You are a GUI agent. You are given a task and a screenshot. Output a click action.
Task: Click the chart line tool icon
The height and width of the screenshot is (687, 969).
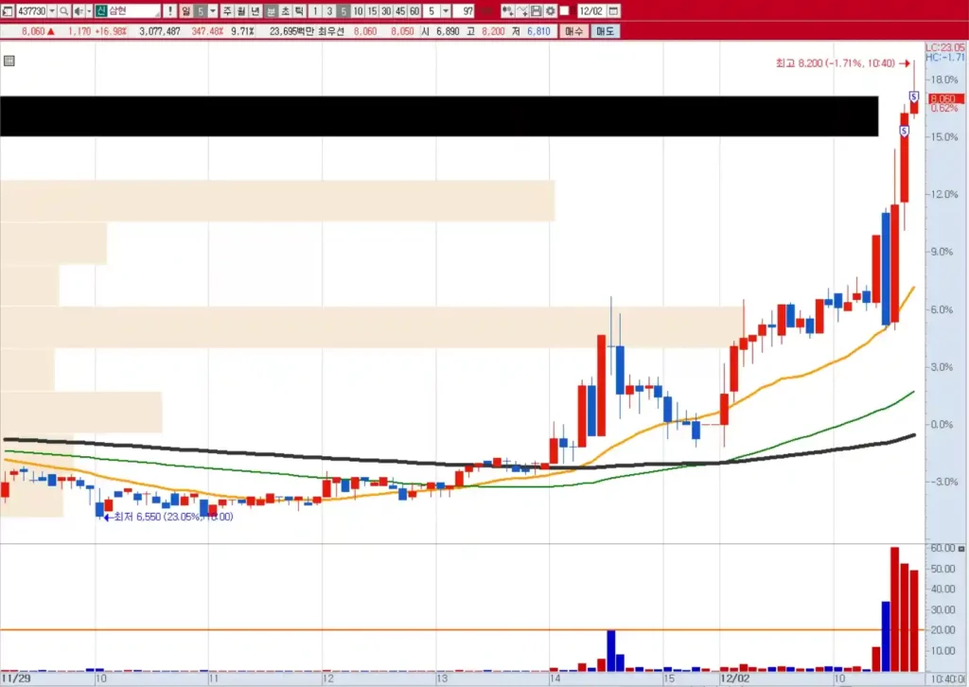(522, 11)
